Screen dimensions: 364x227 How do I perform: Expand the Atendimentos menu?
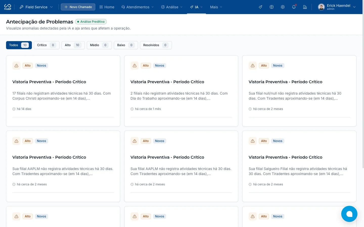(138, 7)
